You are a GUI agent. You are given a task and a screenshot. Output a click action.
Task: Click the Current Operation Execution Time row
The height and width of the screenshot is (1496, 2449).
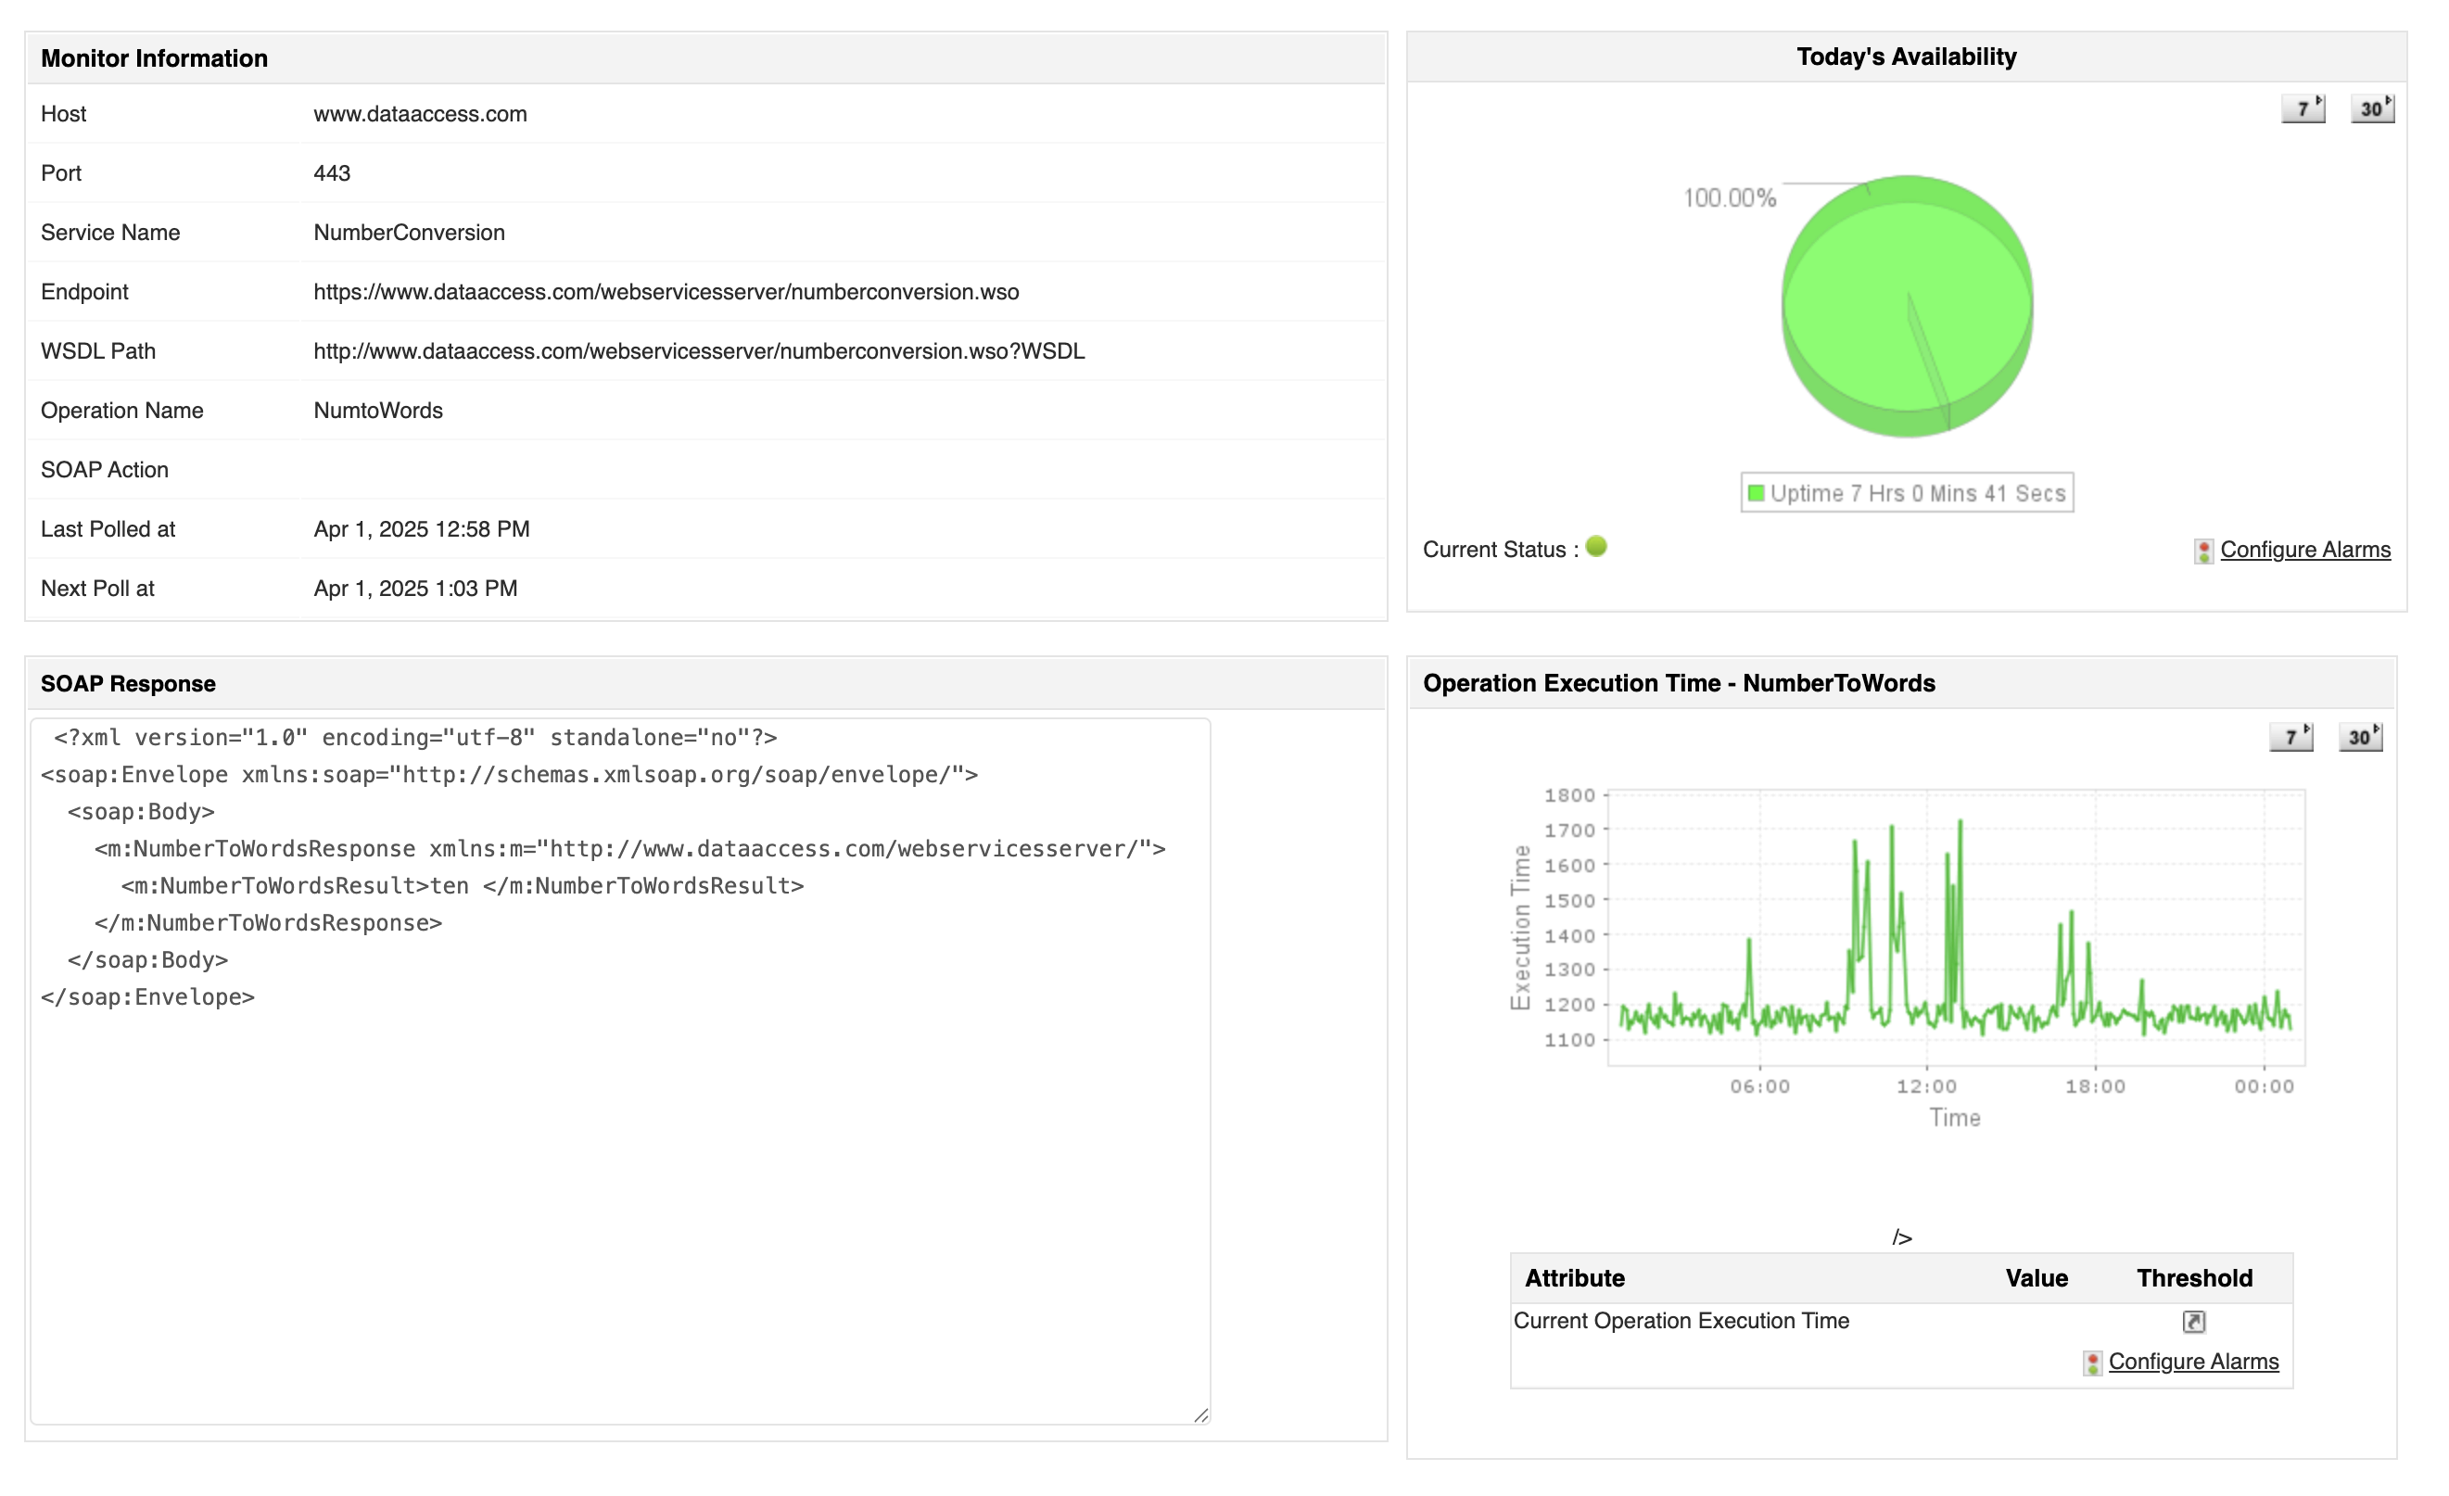pos(1681,1321)
